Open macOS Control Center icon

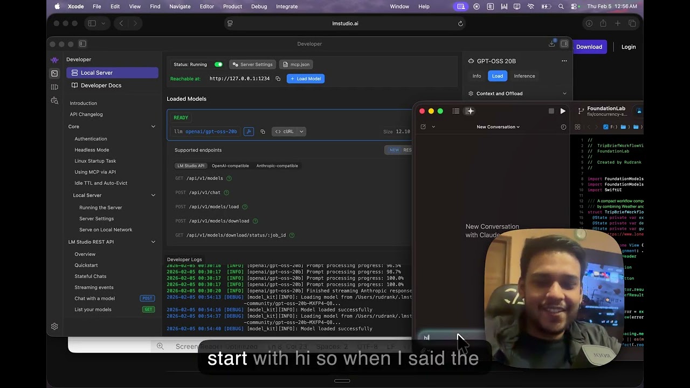[574, 6]
